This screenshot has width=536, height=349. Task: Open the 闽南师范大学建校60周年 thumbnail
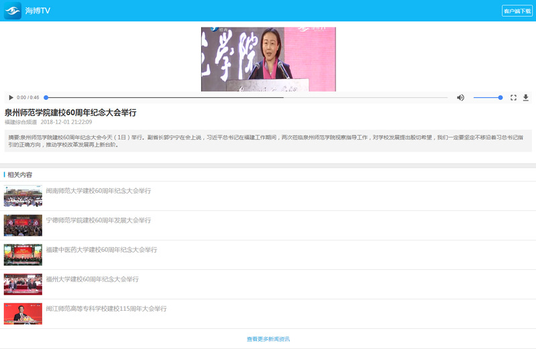click(x=23, y=196)
